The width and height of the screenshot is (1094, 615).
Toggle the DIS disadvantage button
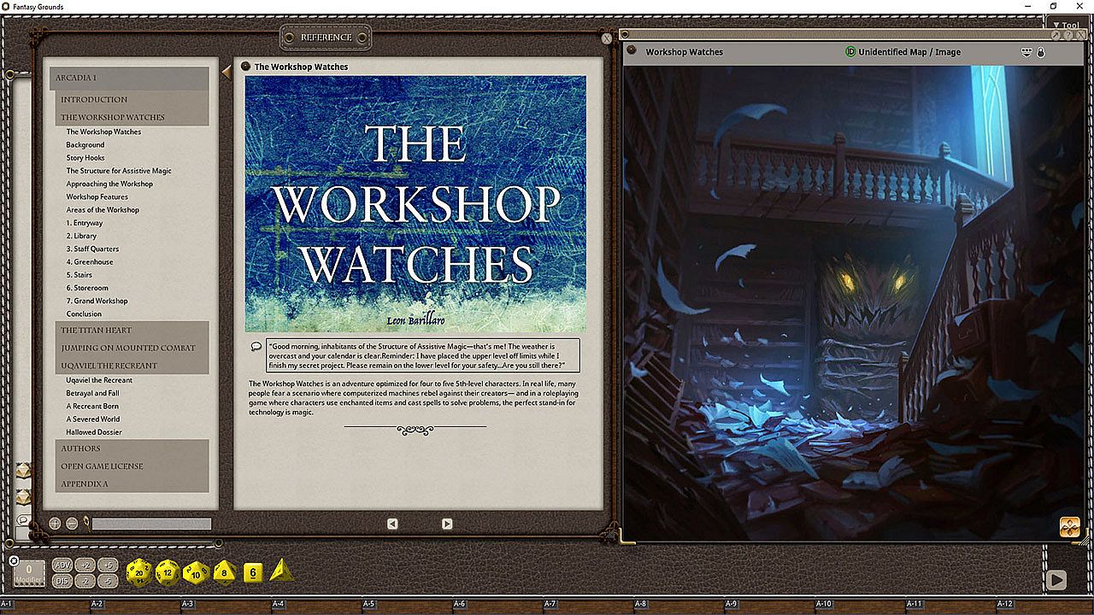tap(62, 581)
